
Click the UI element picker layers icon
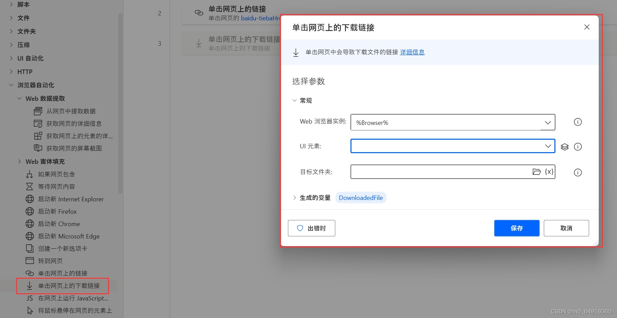pos(564,147)
